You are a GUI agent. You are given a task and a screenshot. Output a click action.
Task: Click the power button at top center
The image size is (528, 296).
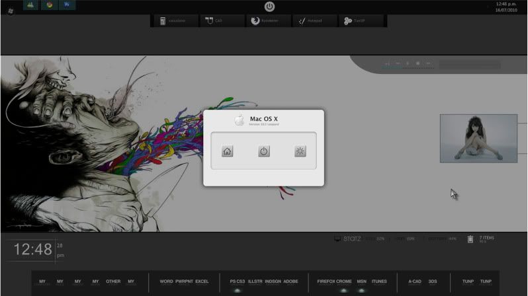pos(269,7)
